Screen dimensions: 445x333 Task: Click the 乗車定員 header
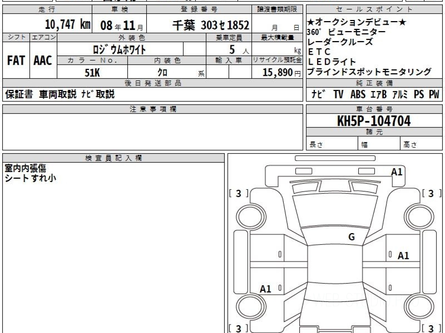(229, 37)
